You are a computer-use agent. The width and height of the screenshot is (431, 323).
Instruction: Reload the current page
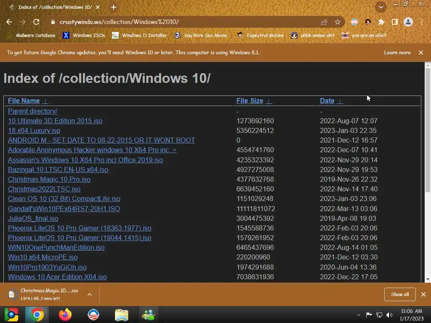36,22
